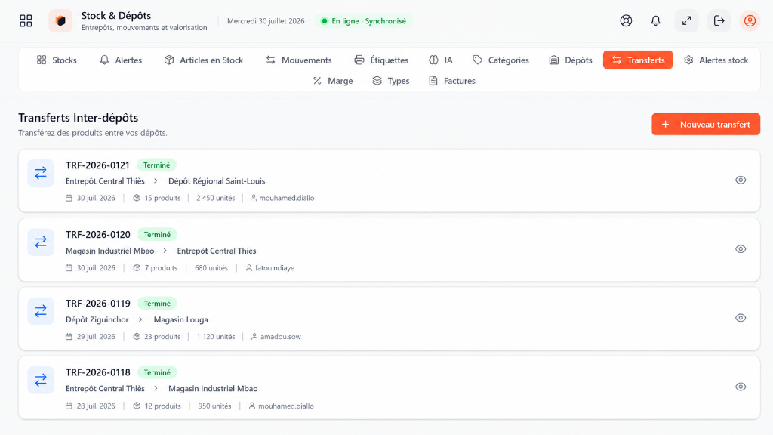Click the Nouveau transfert button
Screen dimensions: 773x435
(706, 125)
